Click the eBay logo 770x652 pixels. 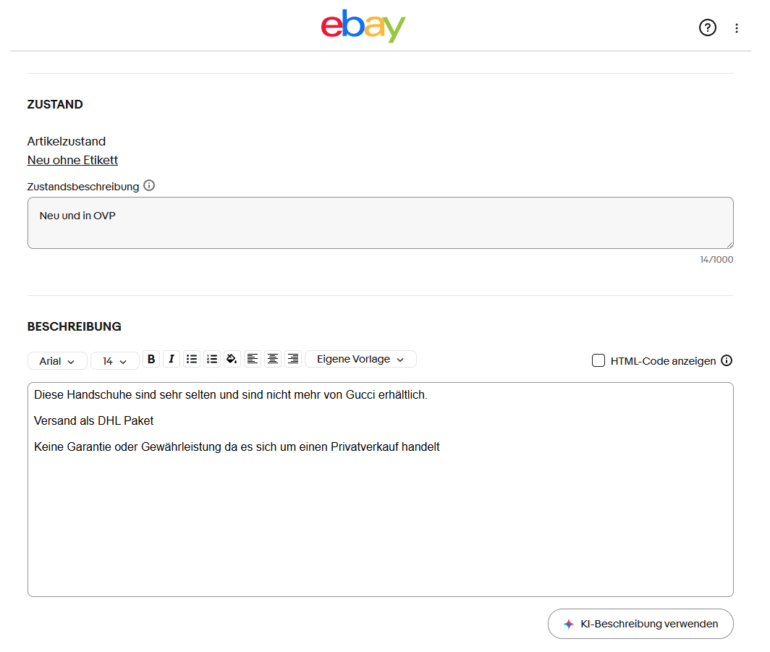(363, 26)
